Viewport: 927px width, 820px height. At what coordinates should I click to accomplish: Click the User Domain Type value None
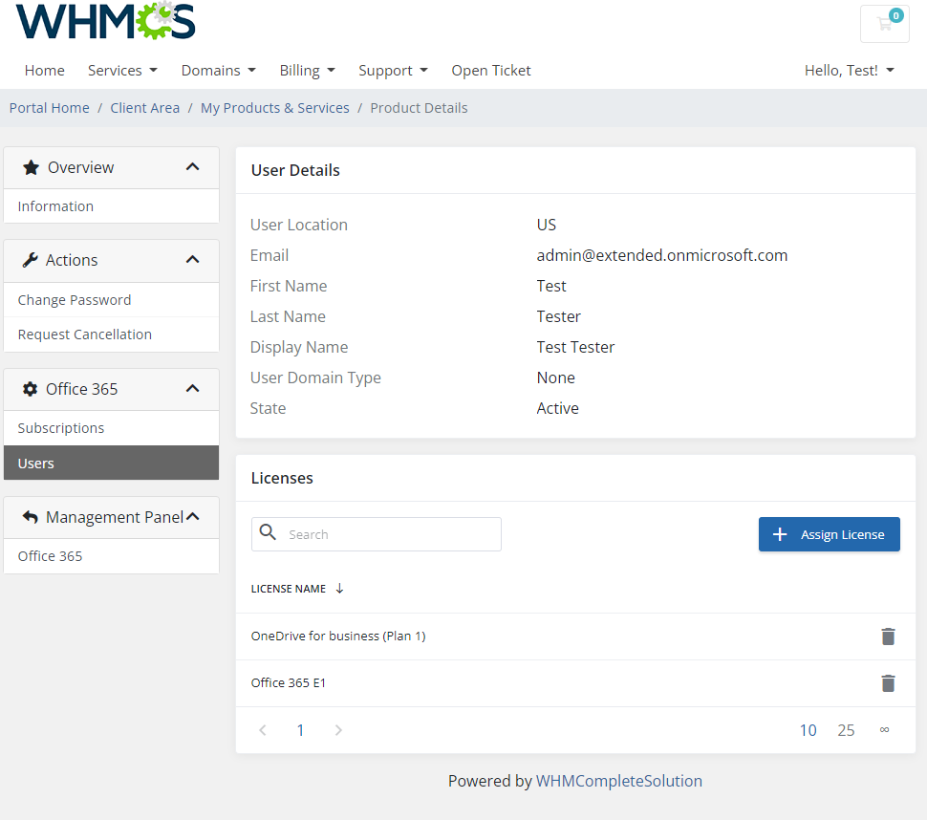click(x=556, y=378)
